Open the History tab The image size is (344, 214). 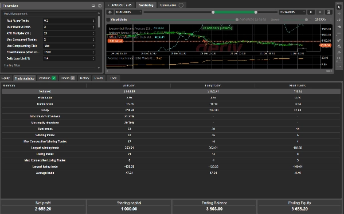[84, 78]
